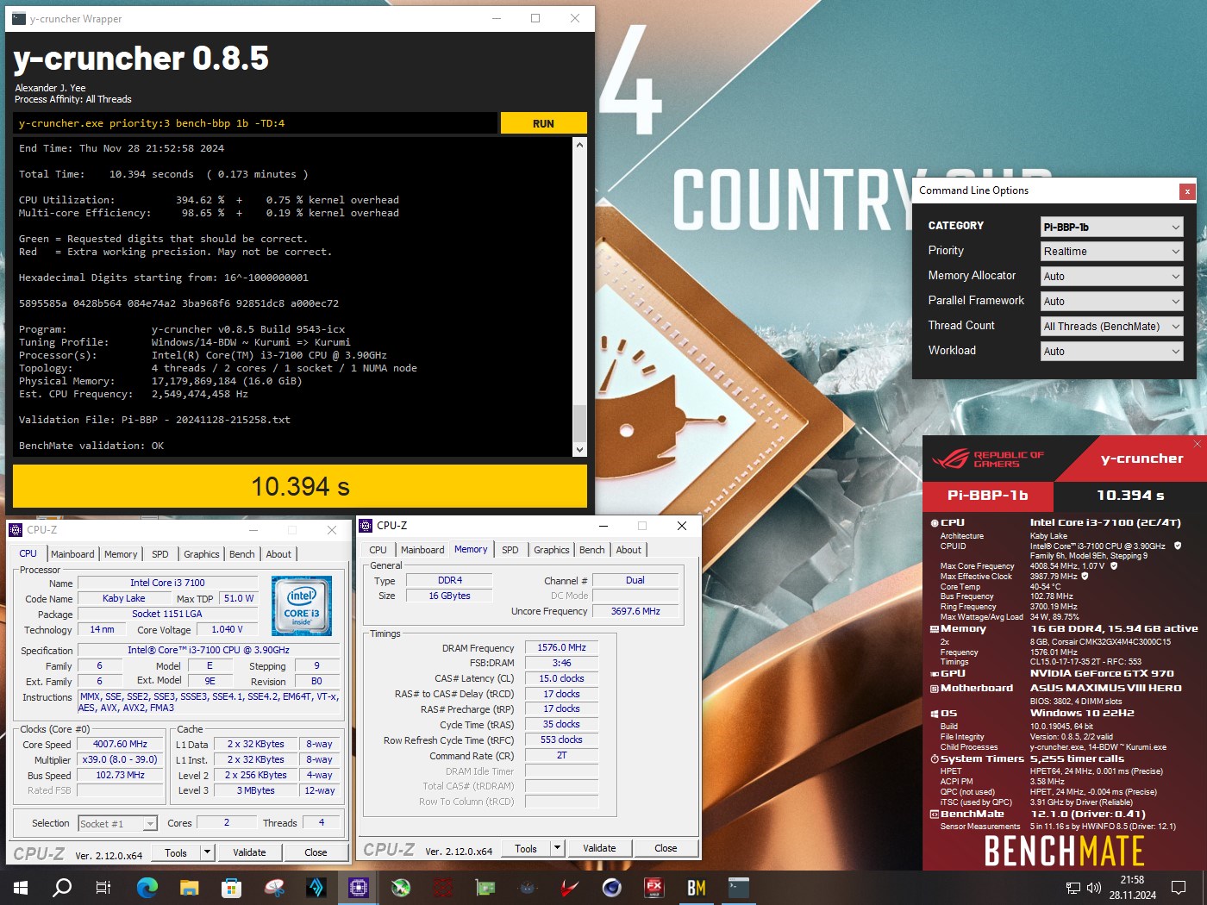Click the y-cruncher output scrollbar up arrow
The image size is (1207, 905).
click(x=579, y=145)
